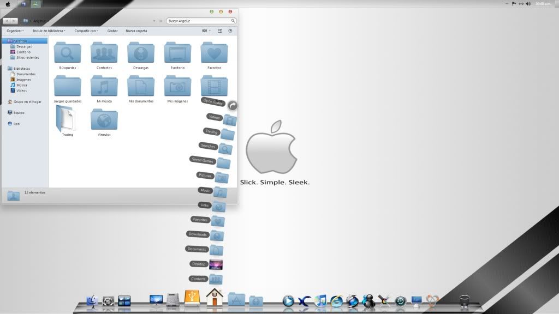The height and width of the screenshot is (314, 559).
Task: Create a Nueva carpeta
Action: coord(136,31)
